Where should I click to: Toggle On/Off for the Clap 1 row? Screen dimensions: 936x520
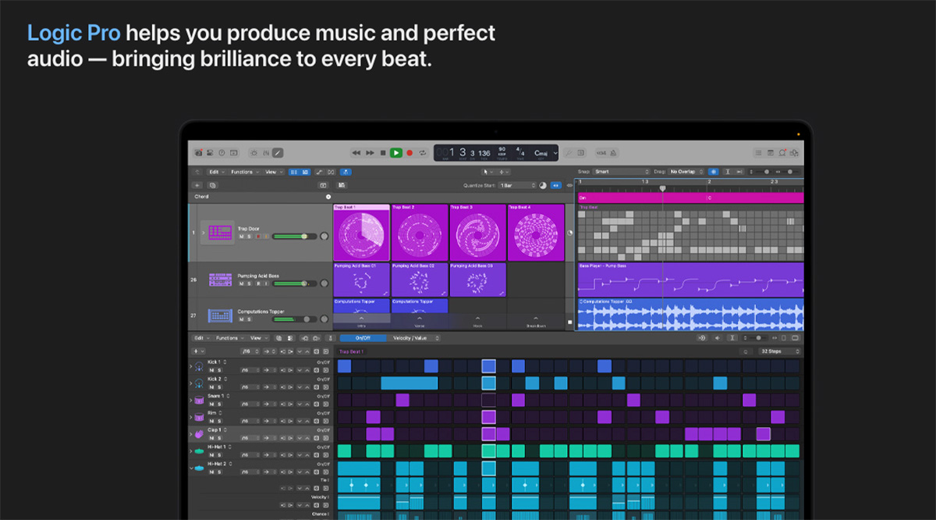[324, 430]
